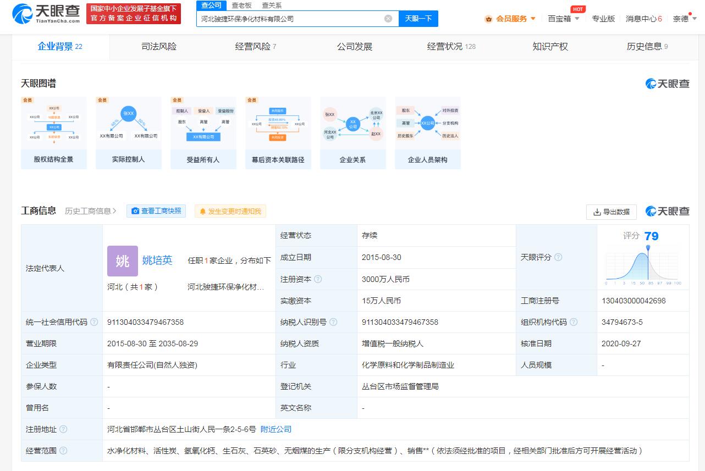Open the 幕后资本关联路径 graph thumbnail

coord(278,133)
